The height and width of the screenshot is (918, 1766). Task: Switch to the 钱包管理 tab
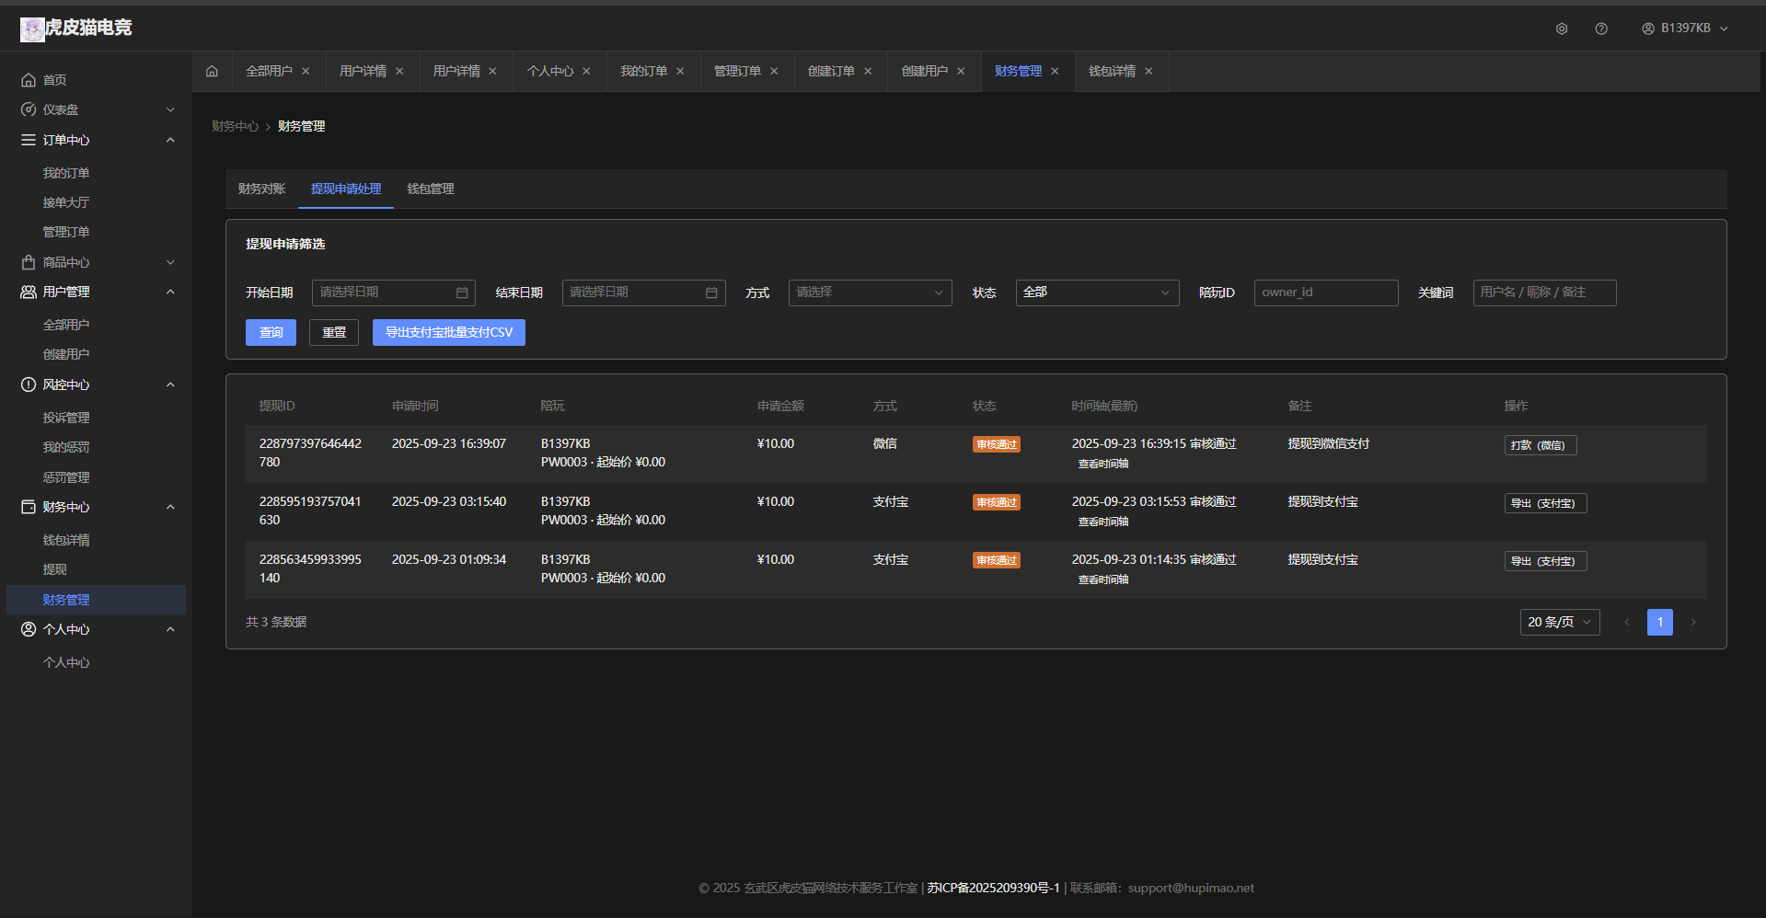(431, 189)
